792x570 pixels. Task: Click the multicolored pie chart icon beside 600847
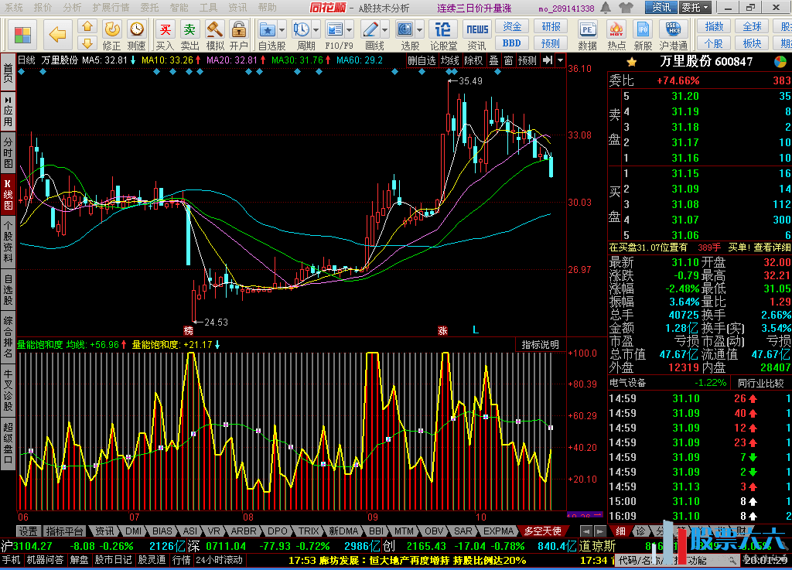[780, 61]
